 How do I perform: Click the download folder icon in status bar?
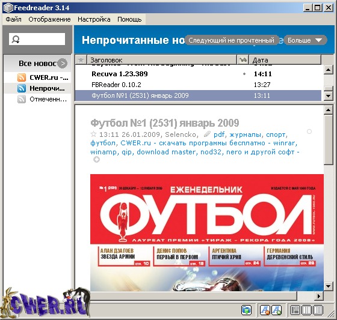coord(246,310)
